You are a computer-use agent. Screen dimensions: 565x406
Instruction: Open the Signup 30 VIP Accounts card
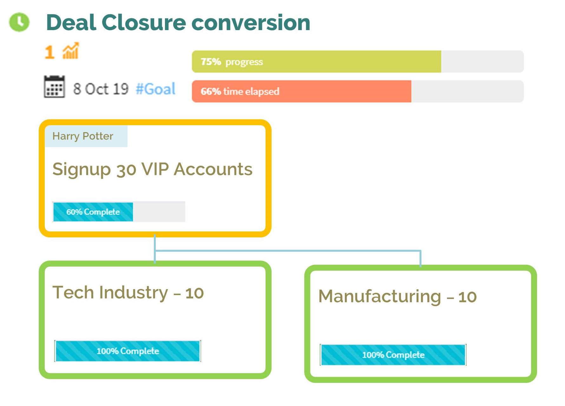point(155,178)
